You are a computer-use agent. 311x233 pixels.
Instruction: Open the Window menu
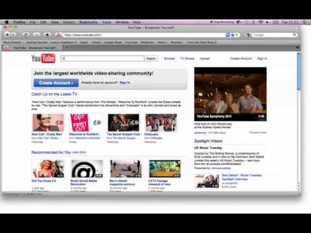(122, 22)
